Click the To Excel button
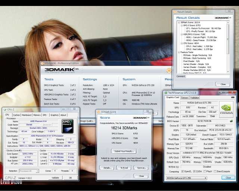This screenshot has height=191, width=239. coord(124,168)
